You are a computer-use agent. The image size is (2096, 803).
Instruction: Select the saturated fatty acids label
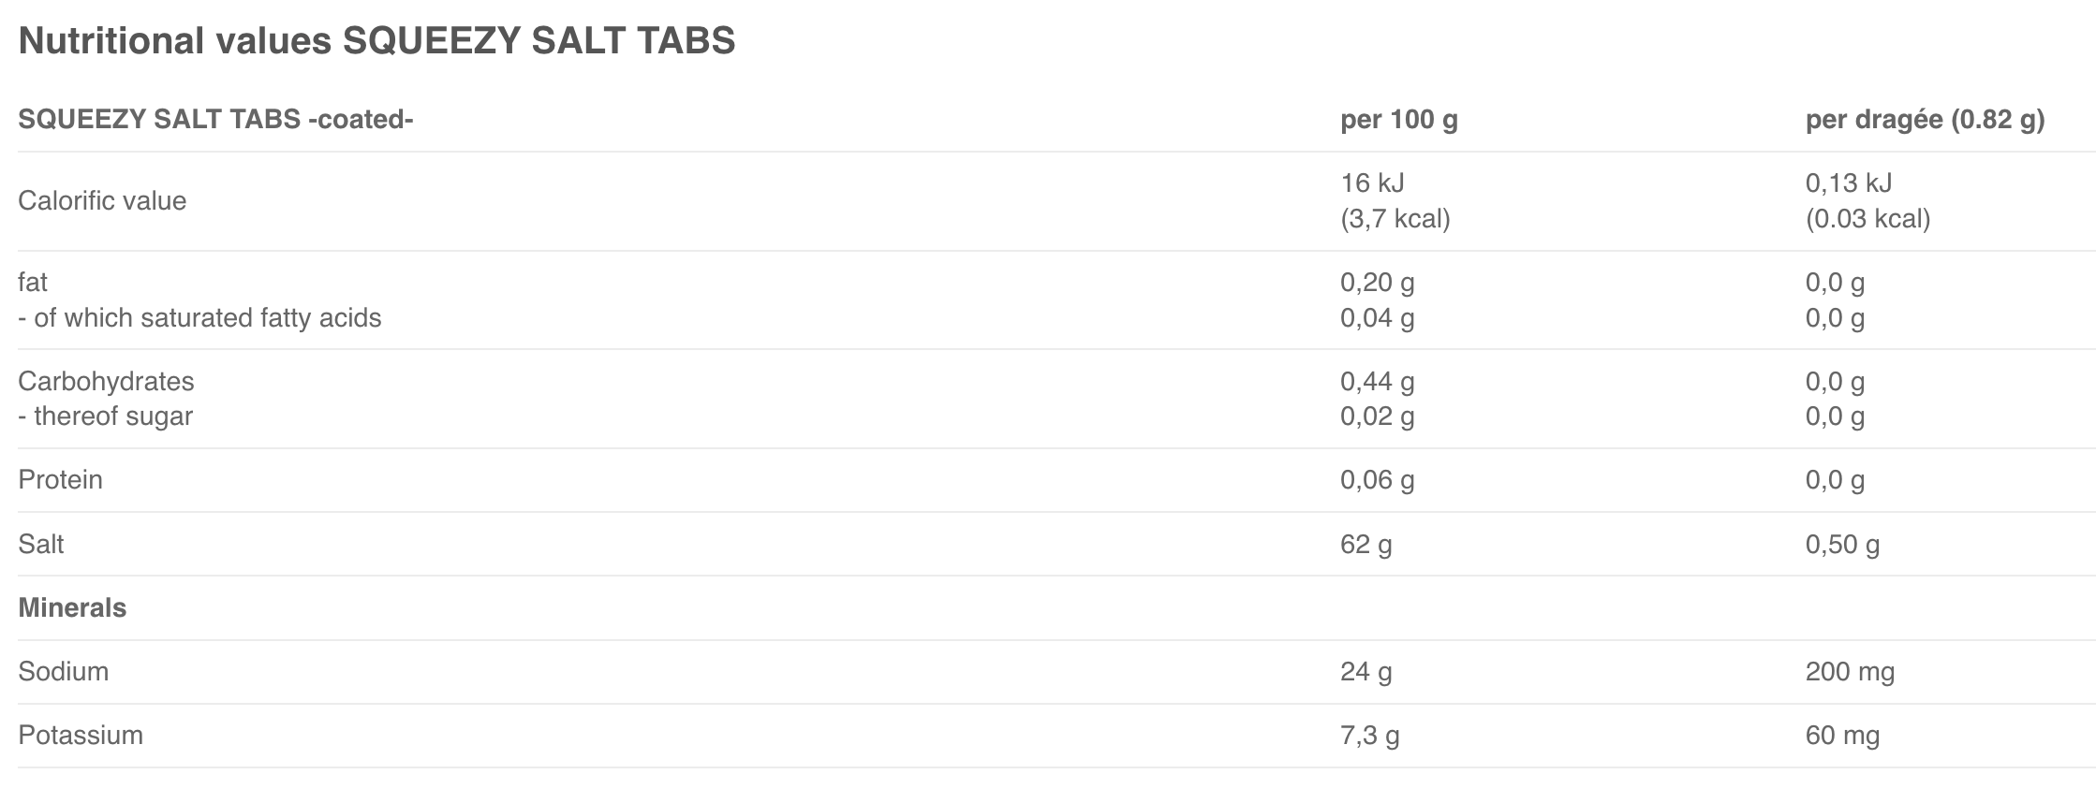199,318
